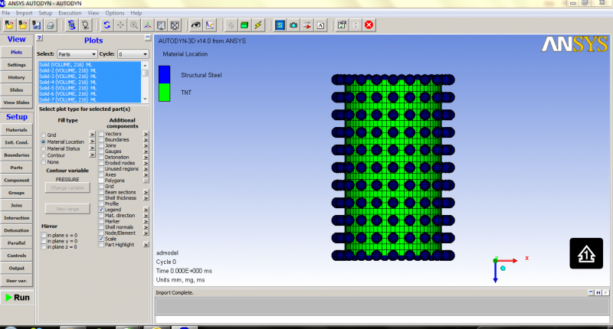The height and width of the screenshot is (329, 613).
Task: Open the Execution menu
Action: click(x=70, y=13)
